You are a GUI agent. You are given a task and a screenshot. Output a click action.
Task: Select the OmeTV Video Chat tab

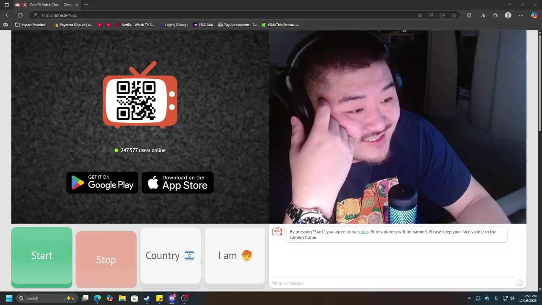(47, 5)
